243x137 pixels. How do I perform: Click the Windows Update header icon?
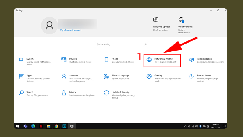(x=156, y=19)
